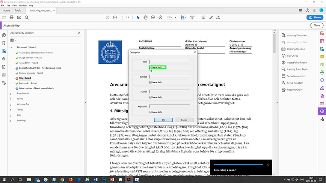Viewport: 326px width, 183px height.
Task: Click the print icon in toolbar
Action: [12, 17]
